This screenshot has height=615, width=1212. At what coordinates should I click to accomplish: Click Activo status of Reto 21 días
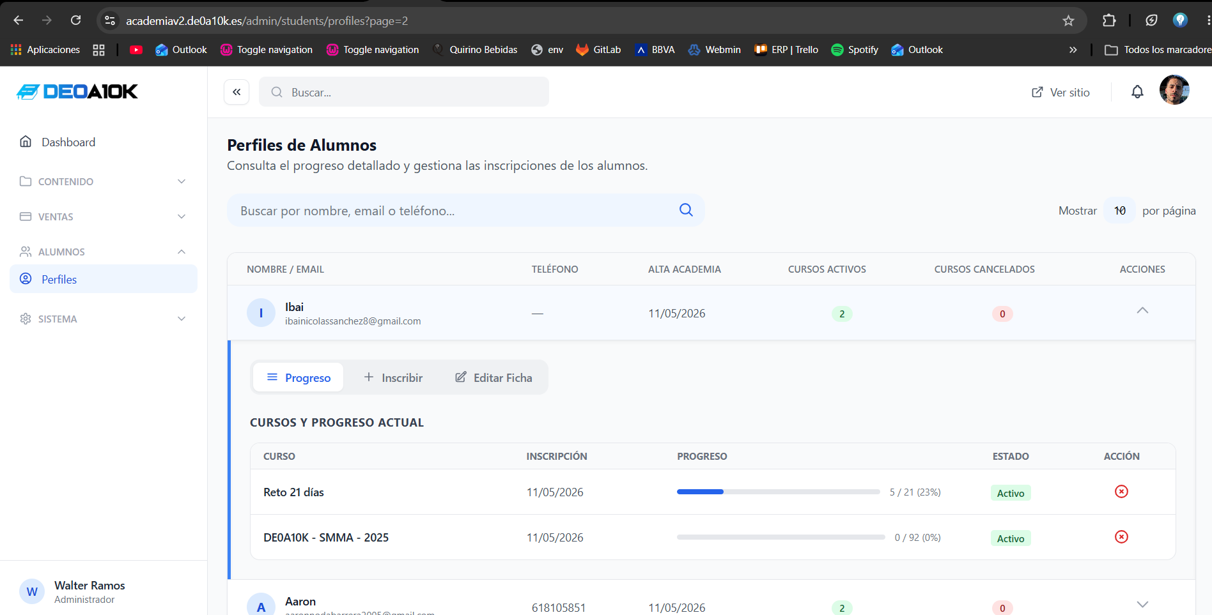point(1011,493)
